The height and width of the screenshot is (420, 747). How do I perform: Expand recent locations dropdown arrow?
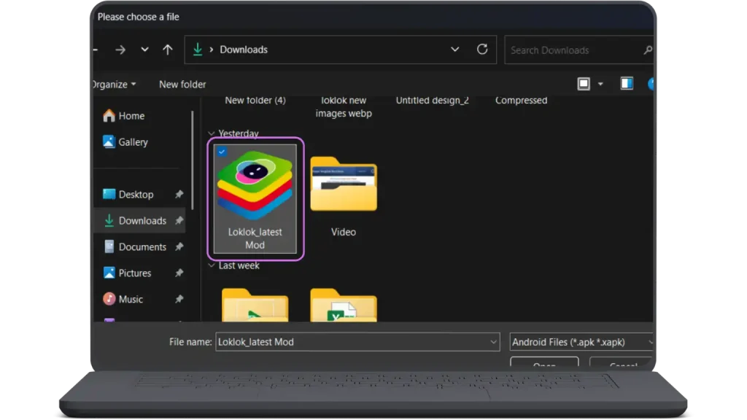coord(144,50)
